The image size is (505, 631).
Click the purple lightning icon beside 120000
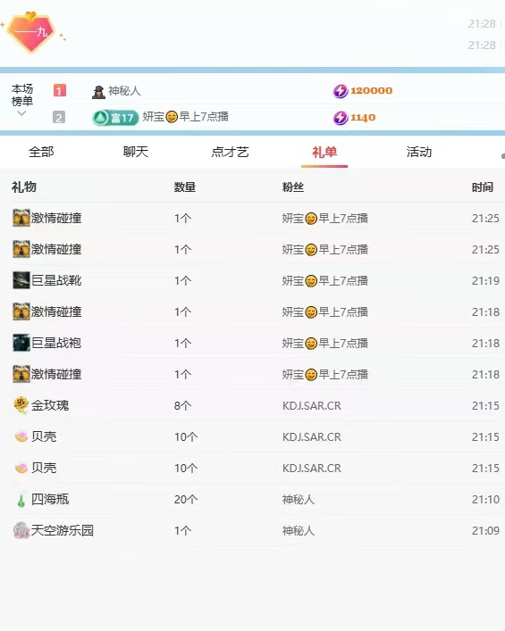pos(341,91)
